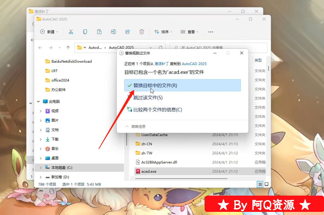This screenshot has width=324, height=215.
Task: Switch to large icons view in status bar
Action: (x=267, y=184)
